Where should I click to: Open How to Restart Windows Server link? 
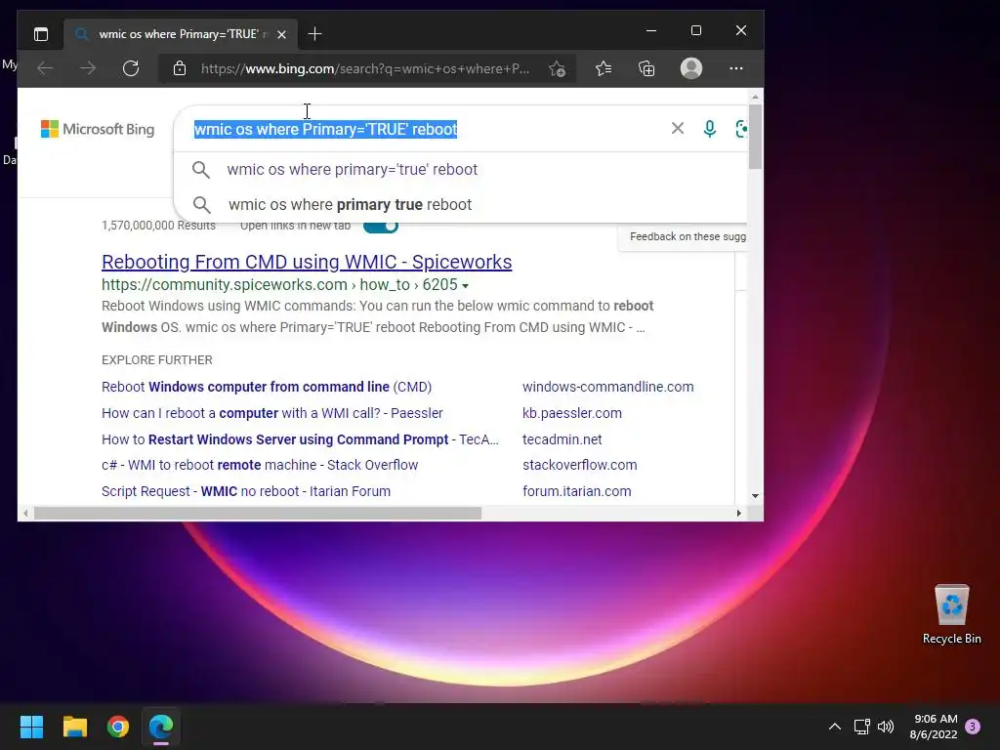[x=300, y=439]
